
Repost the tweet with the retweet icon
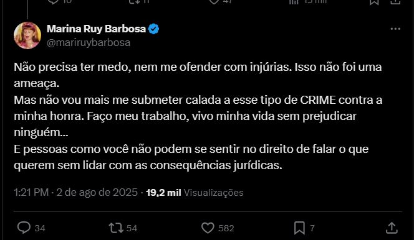(116, 228)
